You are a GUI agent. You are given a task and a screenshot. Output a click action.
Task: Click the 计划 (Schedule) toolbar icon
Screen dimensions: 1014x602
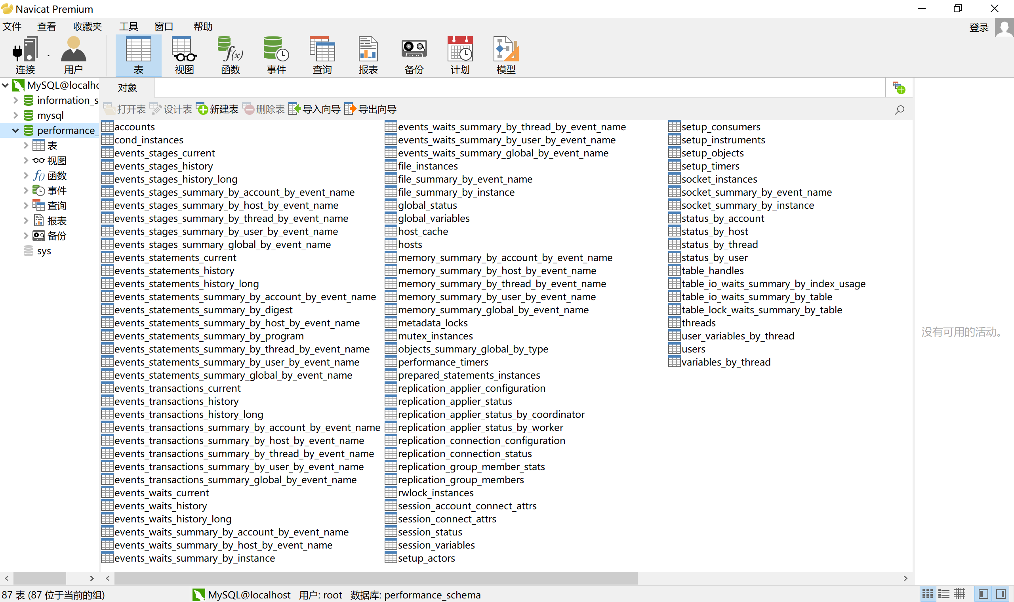(460, 55)
